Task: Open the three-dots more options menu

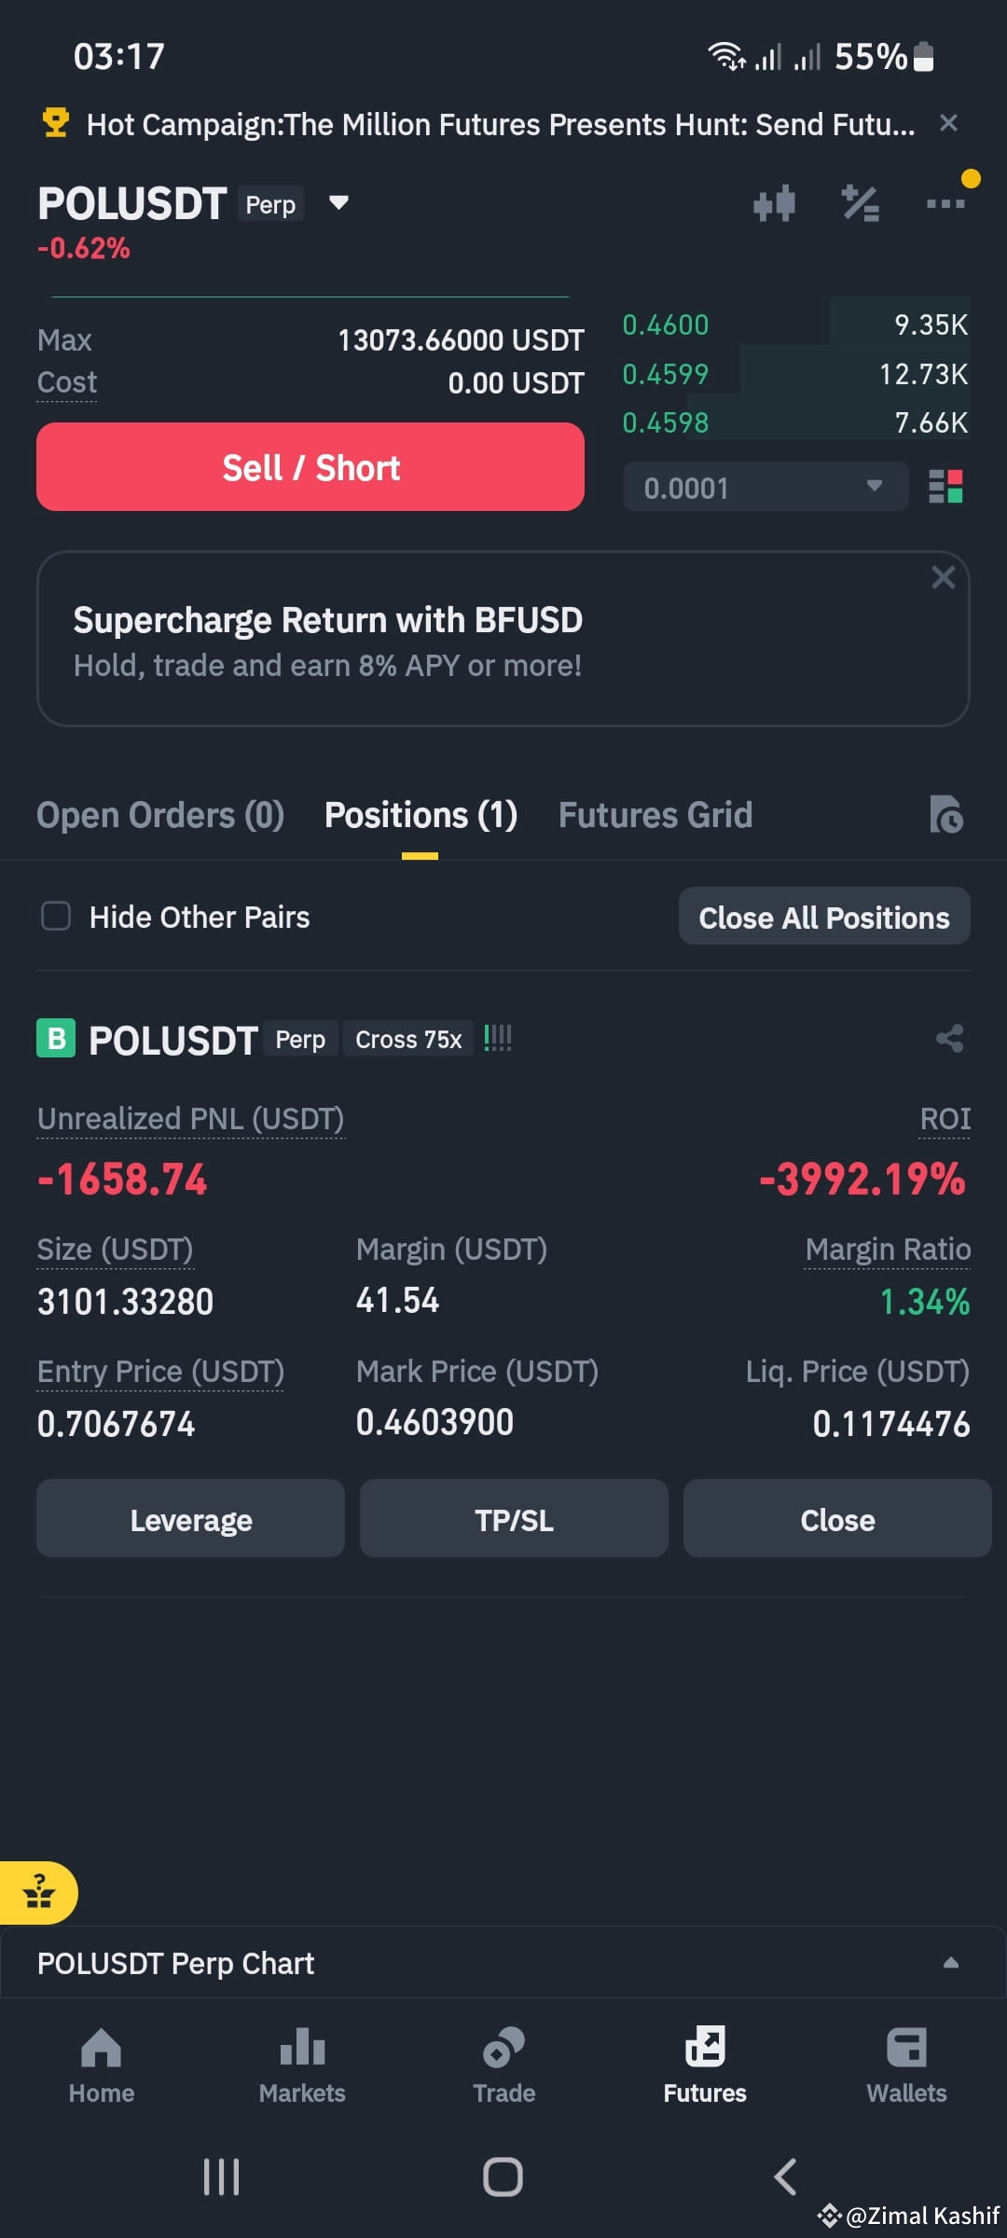Action: 945,202
